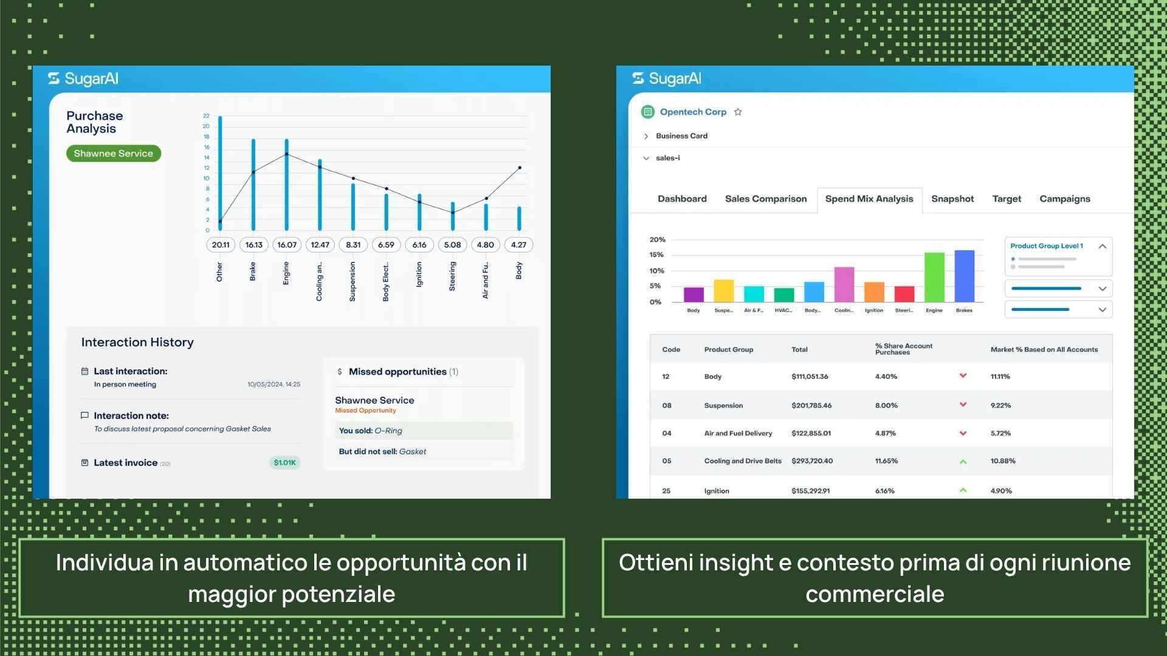Click the dollar icon beside Missed opportunities

(340, 372)
